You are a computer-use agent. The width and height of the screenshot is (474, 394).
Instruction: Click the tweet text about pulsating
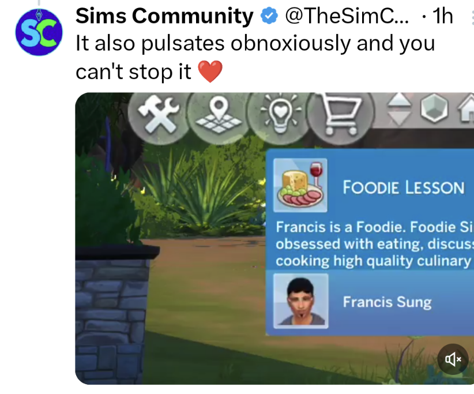[255, 57]
